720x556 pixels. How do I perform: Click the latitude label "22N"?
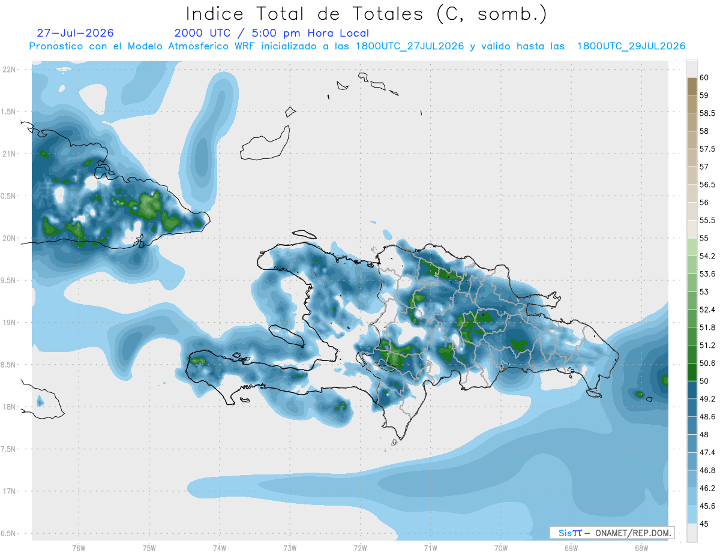pos(10,69)
